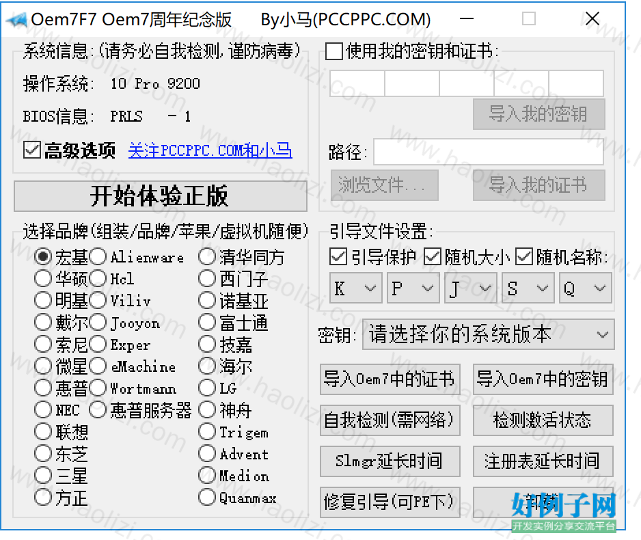Toggle the 随机大小 checkbox

click(x=432, y=257)
